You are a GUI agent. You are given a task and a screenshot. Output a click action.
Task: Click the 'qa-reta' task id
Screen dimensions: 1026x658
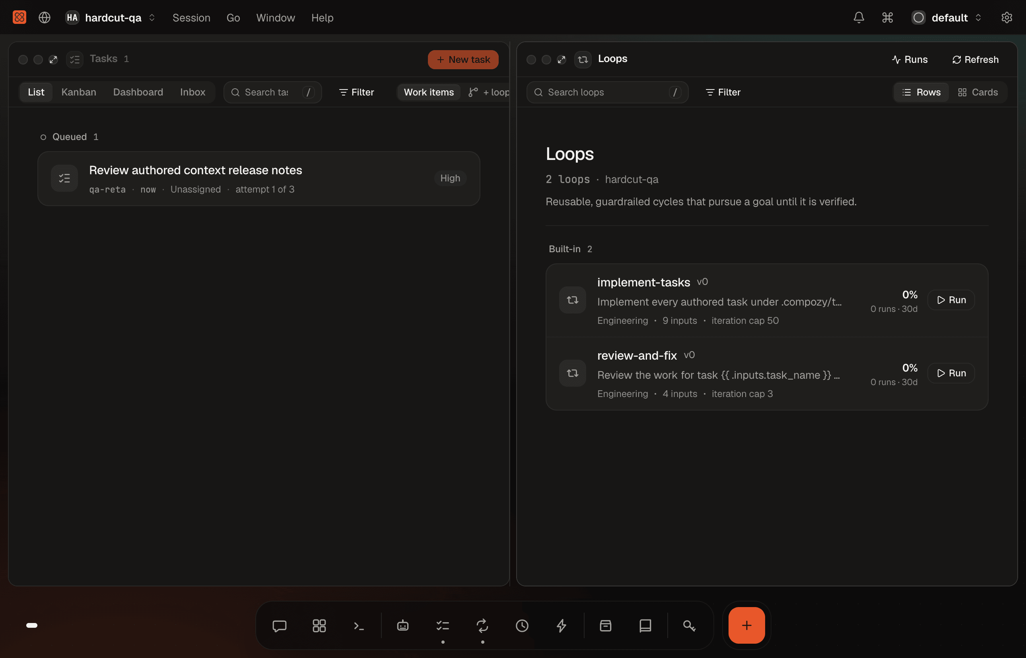coord(107,189)
